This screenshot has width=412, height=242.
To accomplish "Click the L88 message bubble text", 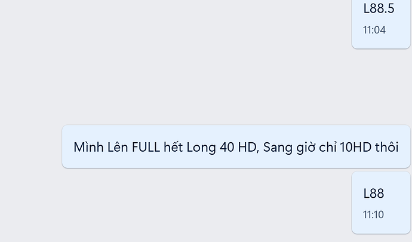I will click(374, 194).
